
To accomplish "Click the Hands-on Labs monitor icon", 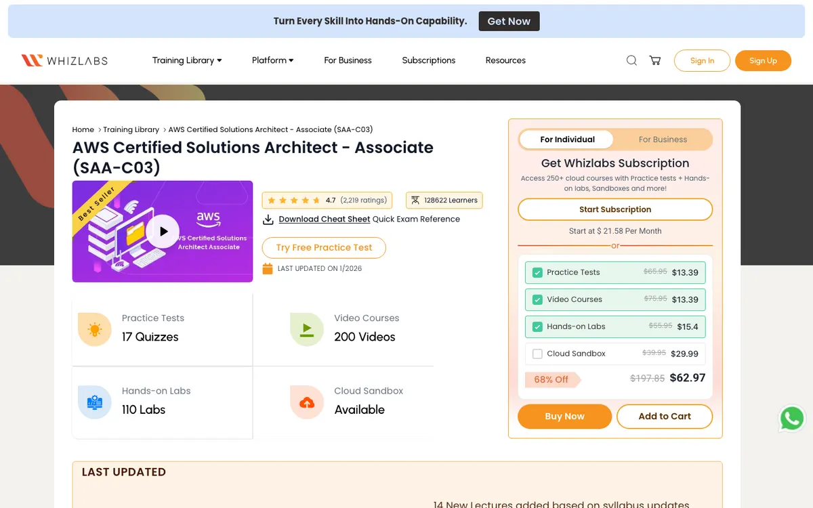I will 95,402.
